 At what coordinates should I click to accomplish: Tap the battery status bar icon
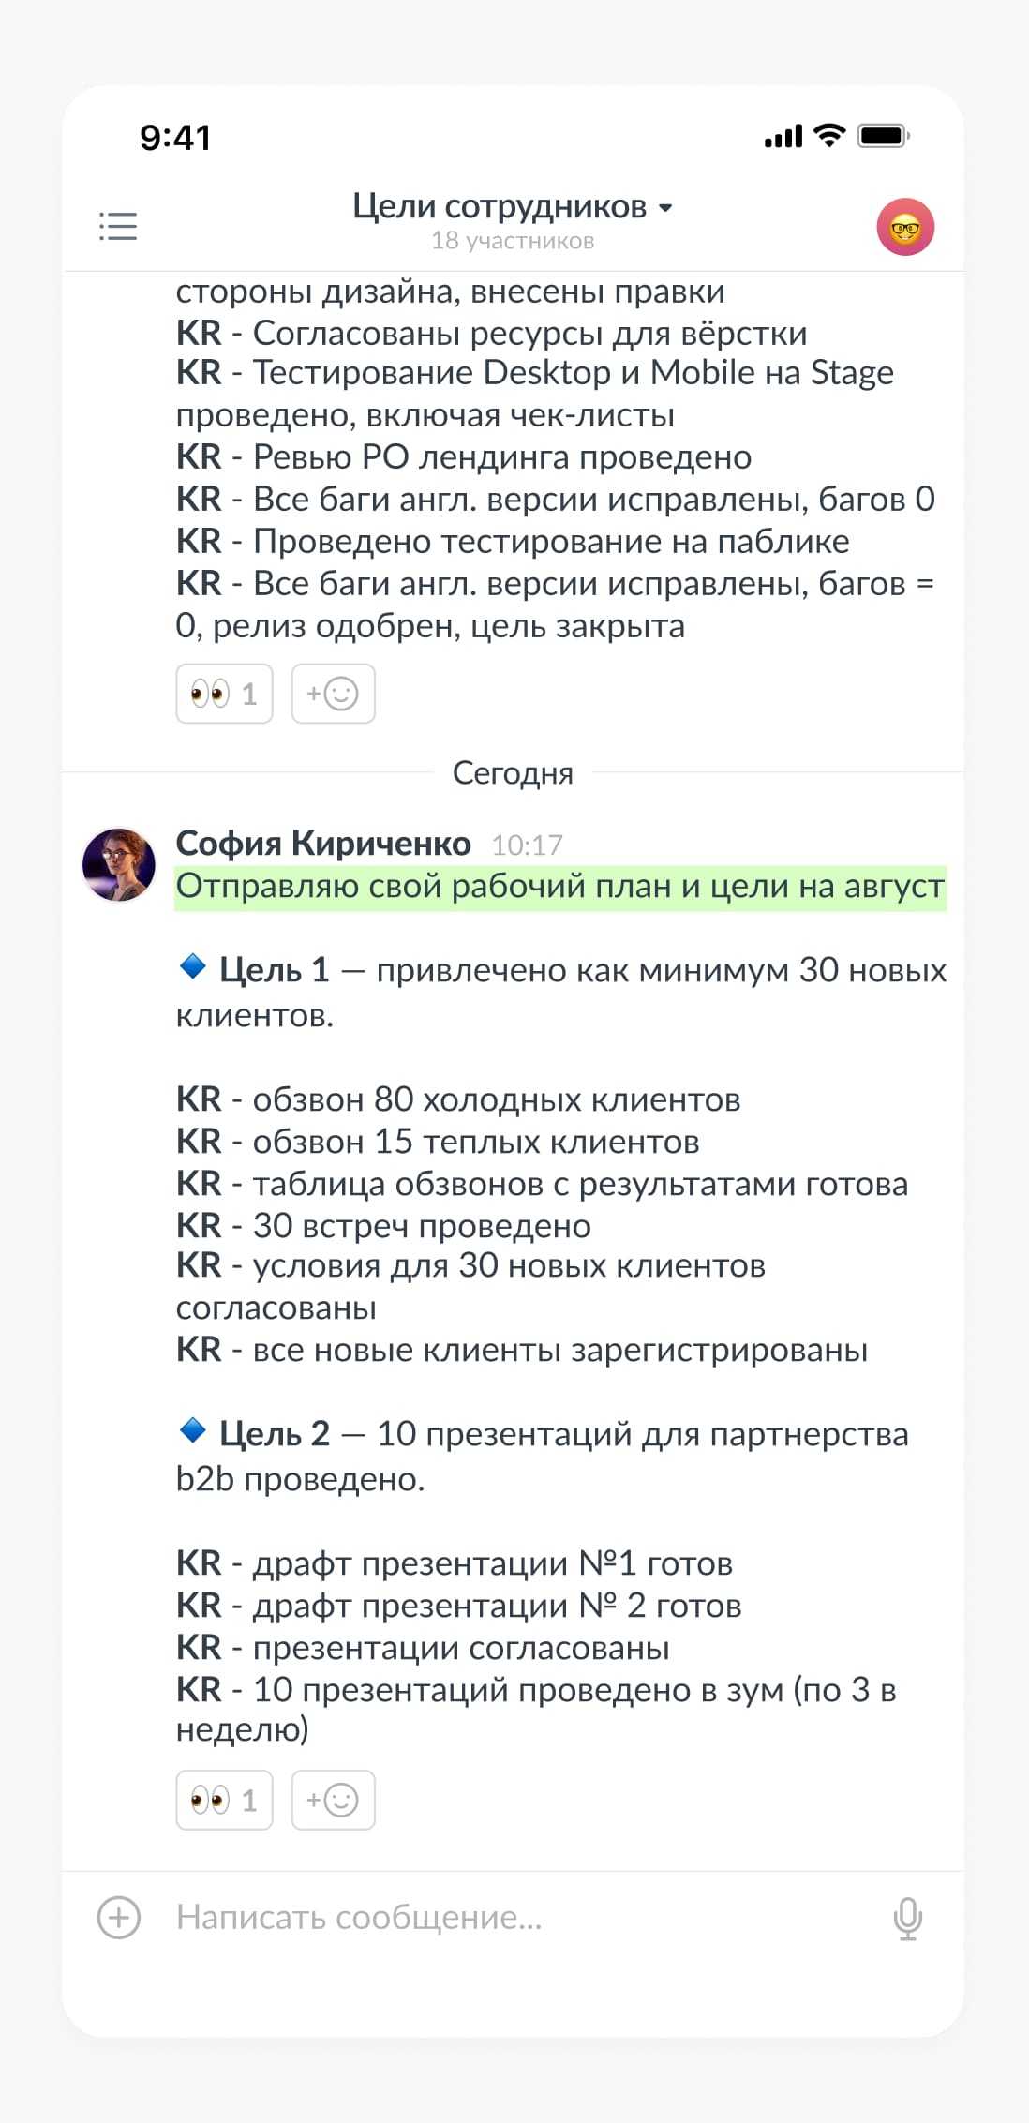pos(884,136)
